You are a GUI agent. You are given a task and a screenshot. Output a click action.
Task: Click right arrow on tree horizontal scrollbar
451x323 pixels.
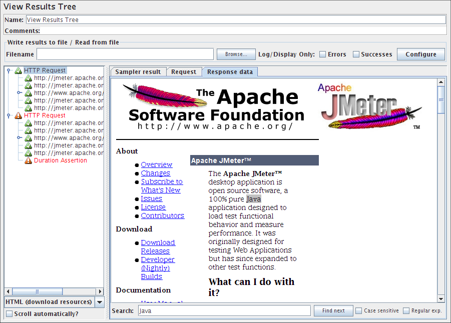(x=100, y=291)
